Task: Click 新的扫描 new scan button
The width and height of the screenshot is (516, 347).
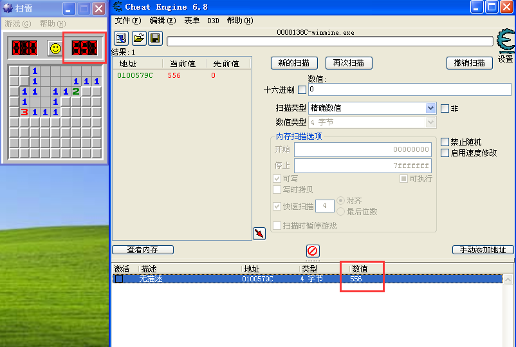Action: [294, 63]
